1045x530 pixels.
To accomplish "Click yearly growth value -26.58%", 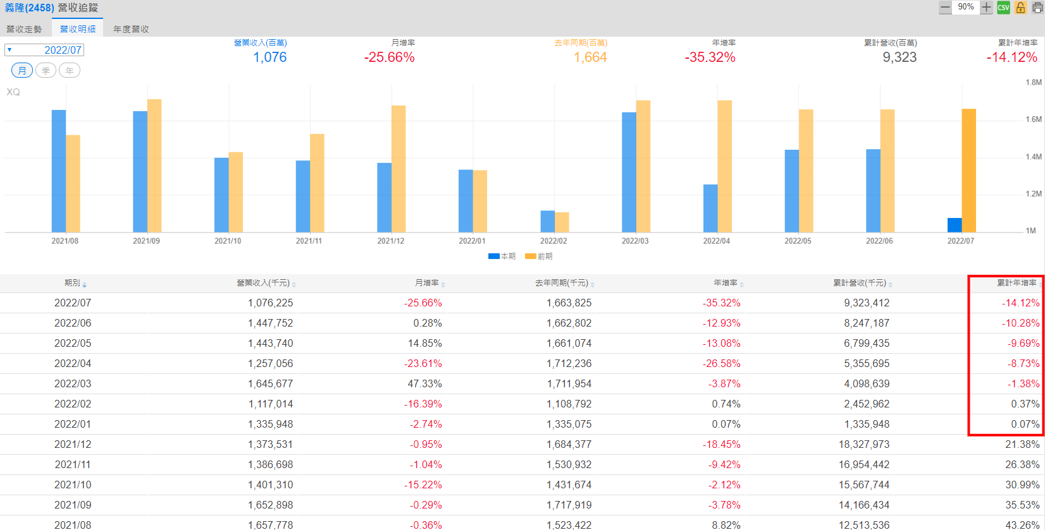I will click(722, 363).
